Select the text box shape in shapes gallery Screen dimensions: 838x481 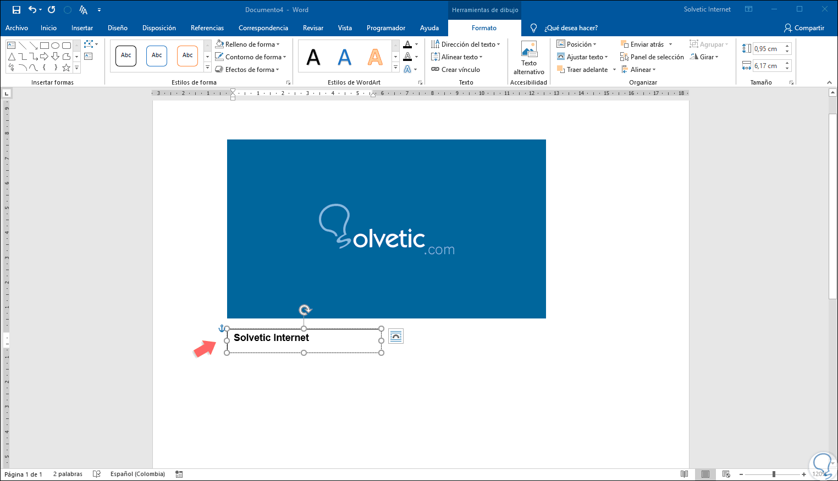[12, 45]
